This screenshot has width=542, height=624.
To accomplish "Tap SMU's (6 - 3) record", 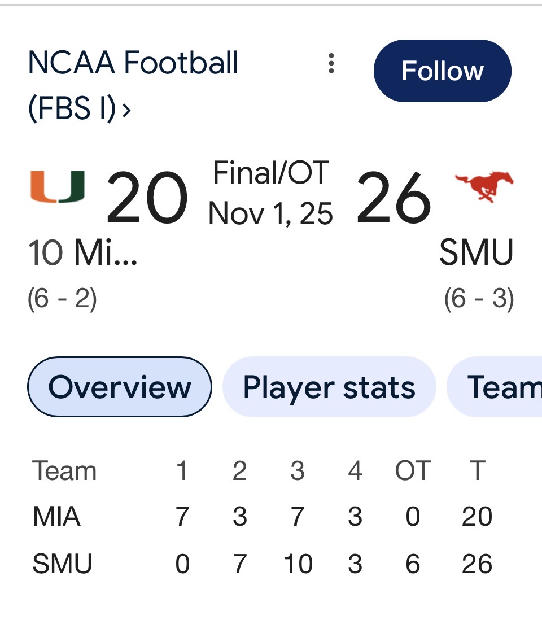I will click(x=479, y=299).
